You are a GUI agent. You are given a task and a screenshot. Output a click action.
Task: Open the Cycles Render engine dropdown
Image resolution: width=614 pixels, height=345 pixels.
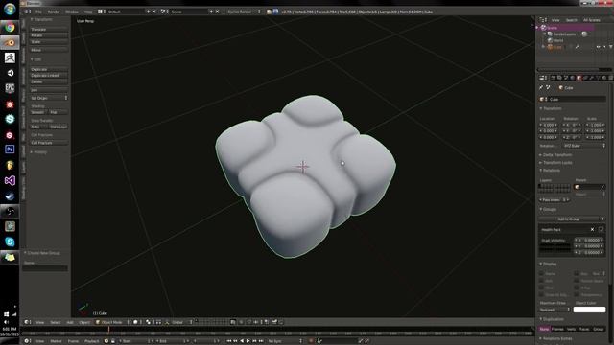[244, 11]
